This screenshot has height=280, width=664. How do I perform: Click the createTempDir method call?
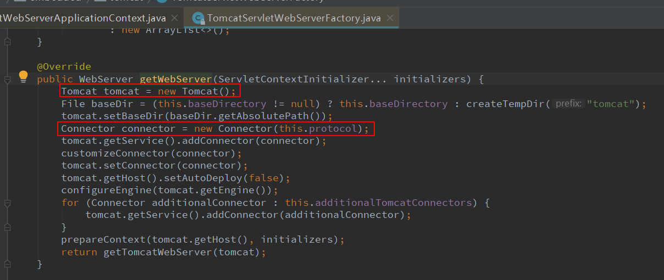tap(505, 104)
